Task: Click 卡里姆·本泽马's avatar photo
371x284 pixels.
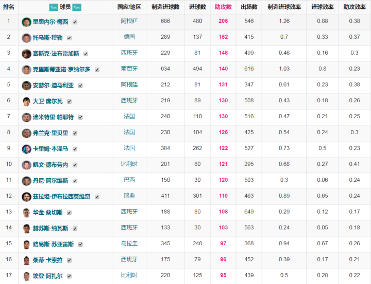Action: pos(26,149)
